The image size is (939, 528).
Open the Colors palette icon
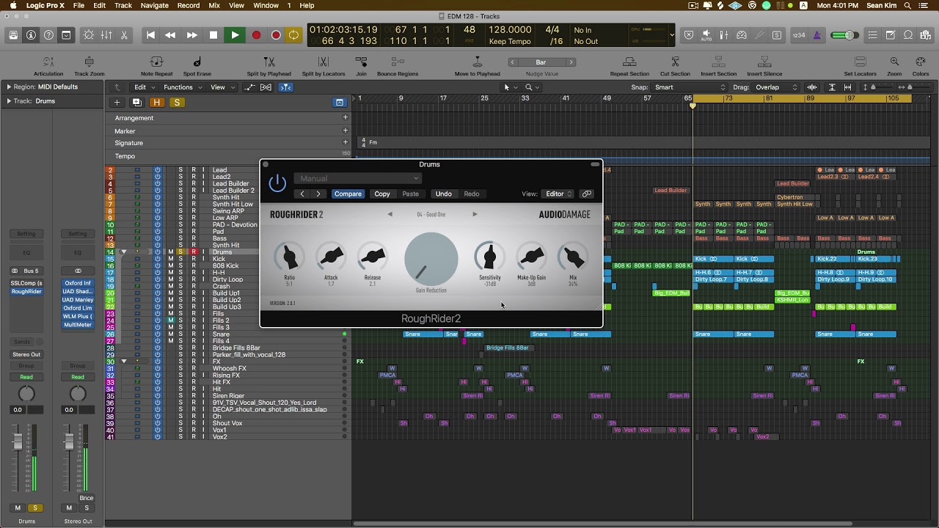click(x=920, y=62)
